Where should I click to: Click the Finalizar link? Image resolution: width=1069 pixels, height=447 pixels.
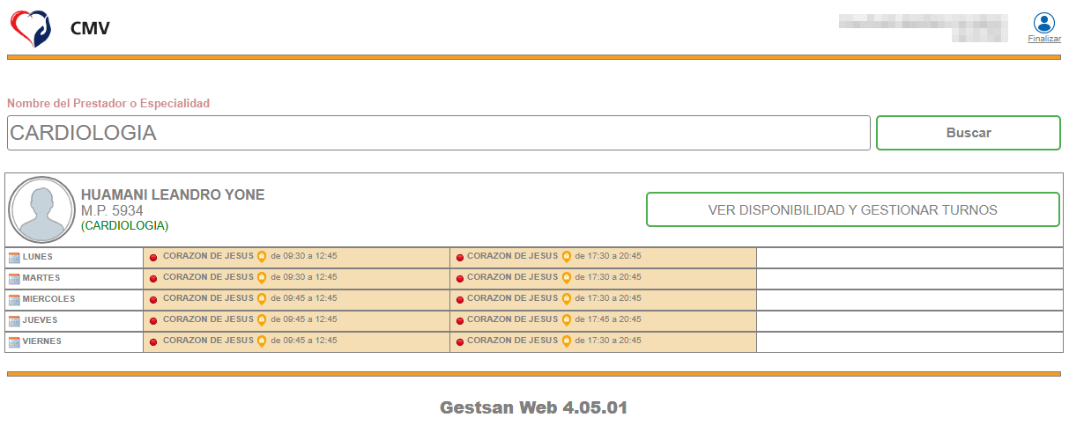click(x=1044, y=39)
